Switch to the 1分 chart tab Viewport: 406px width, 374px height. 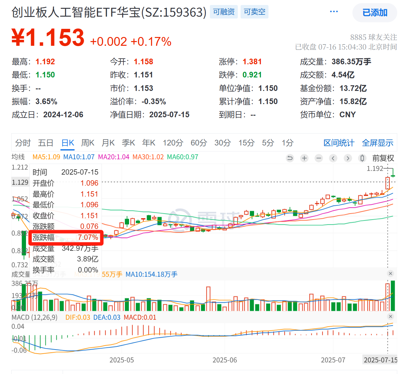288,143
